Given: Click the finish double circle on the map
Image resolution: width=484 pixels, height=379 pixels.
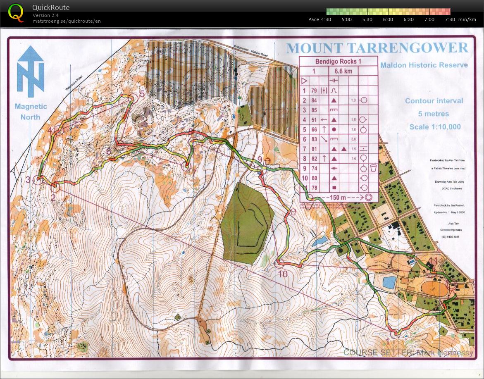Looking at the screenshot, I should [x=452, y=285].
